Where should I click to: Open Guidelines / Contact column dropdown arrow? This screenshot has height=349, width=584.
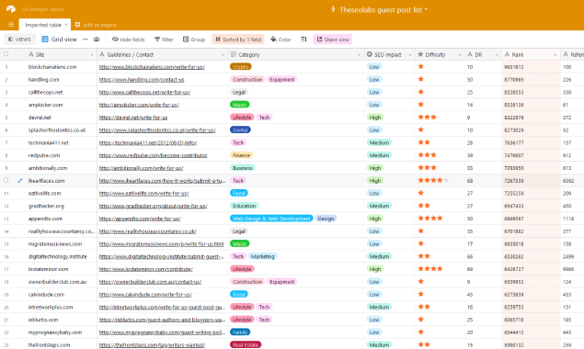[x=223, y=55]
